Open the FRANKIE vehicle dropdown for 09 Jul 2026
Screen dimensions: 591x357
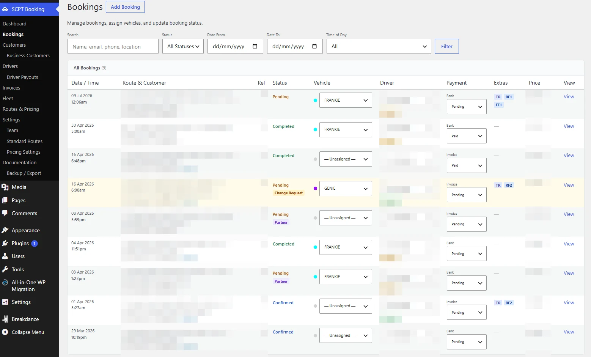[346, 100]
